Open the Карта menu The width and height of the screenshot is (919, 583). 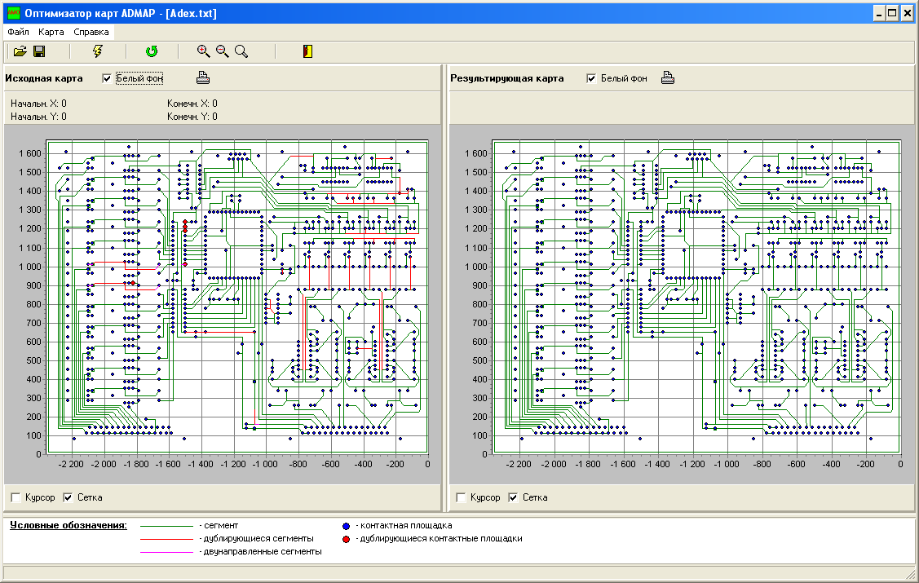(x=51, y=33)
